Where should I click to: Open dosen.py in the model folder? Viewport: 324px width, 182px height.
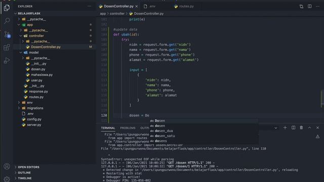point(38,69)
